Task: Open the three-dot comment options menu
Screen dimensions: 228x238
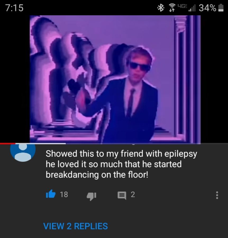Action: (x=217, y=195)
